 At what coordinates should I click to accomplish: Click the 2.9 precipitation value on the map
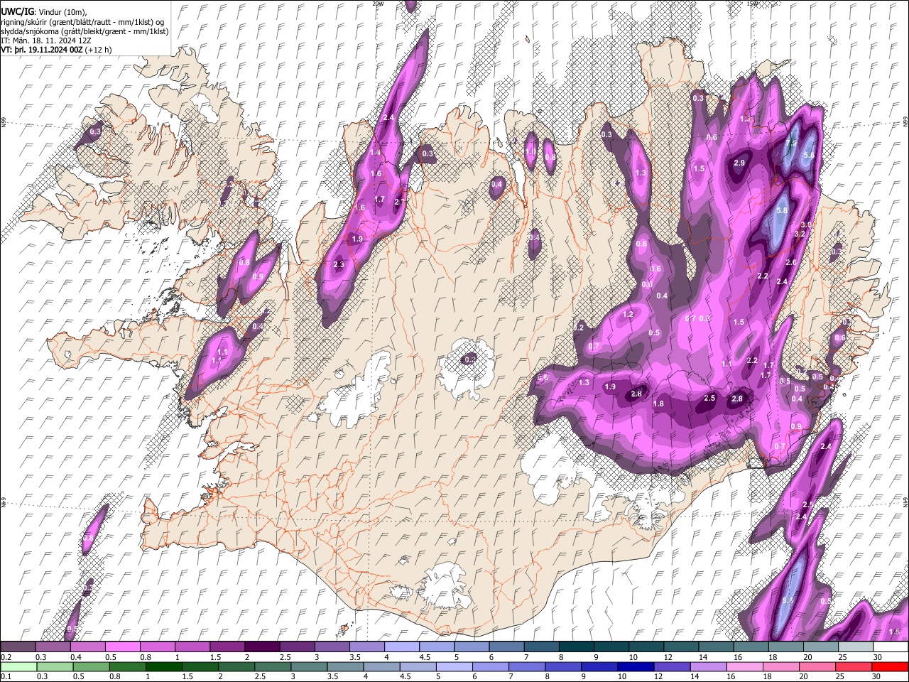(739, 163)
